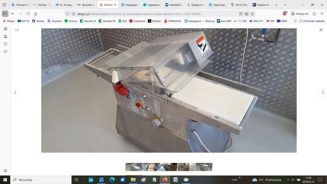
Task: Open the Firefox extensions puzzle icon
Action: tap(314, 14)
